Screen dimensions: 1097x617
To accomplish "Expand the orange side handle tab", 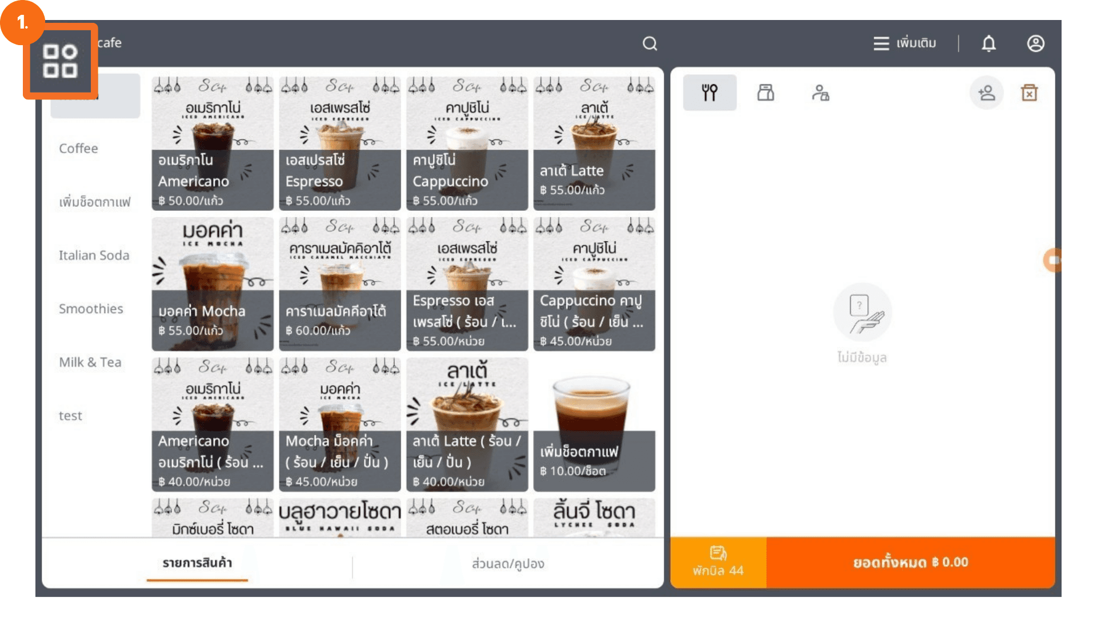I will point(1052,260).
